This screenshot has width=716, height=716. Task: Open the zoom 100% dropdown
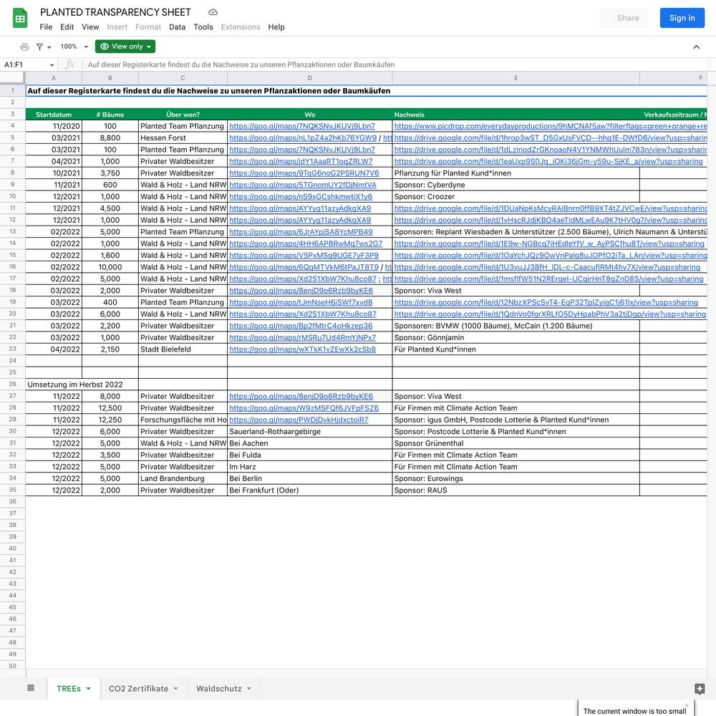[x=74, y=47]
